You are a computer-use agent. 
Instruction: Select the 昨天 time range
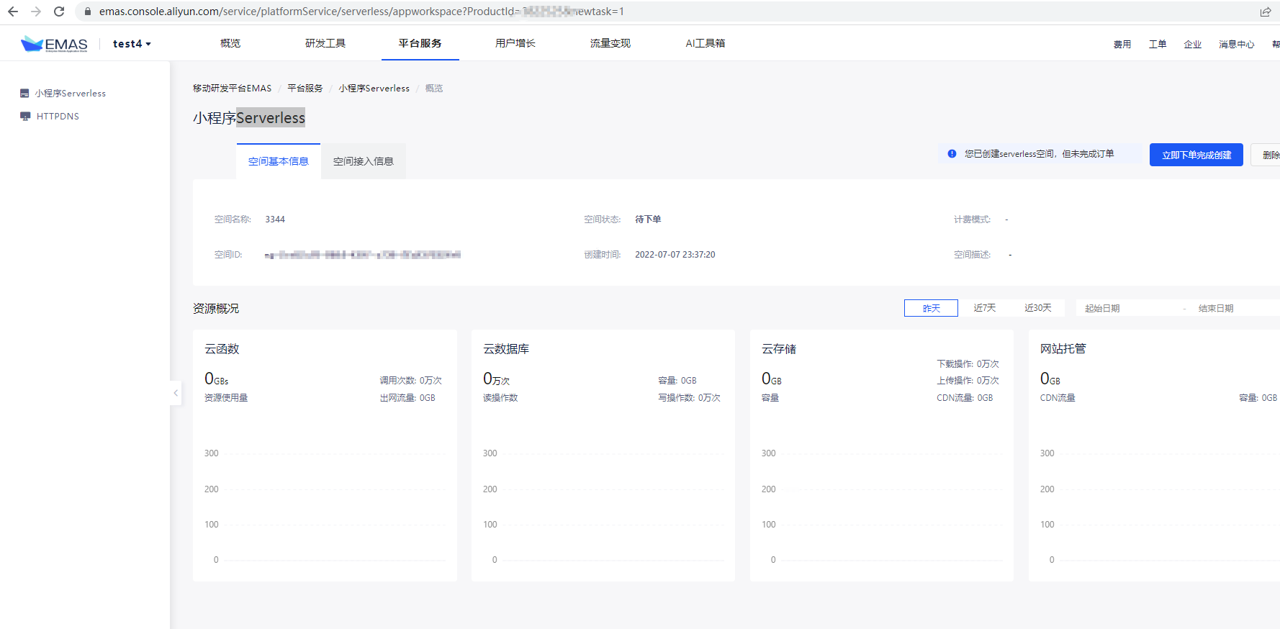point(931,308)
